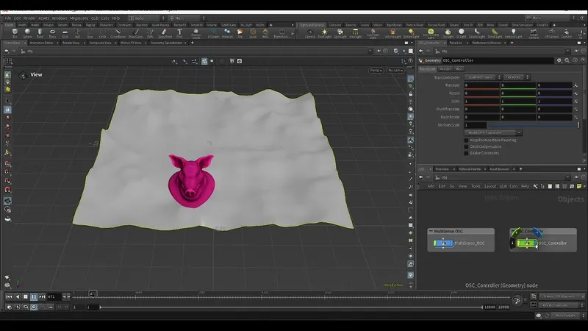This screenshot has width=588, height=331.
Task: Open the network editor Tools menu
Action: click(476, 186)
